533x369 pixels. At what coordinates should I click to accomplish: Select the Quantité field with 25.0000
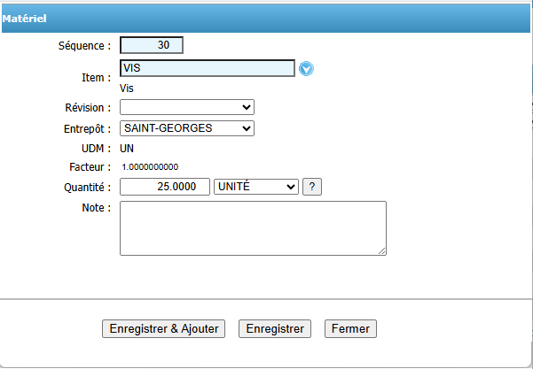[164, 187]
